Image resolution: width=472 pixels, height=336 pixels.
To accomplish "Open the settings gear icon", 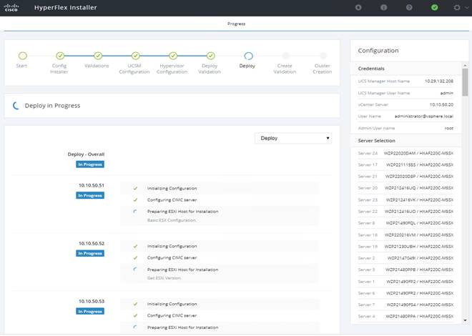I will pyautogui.click(x=457, y=8).
